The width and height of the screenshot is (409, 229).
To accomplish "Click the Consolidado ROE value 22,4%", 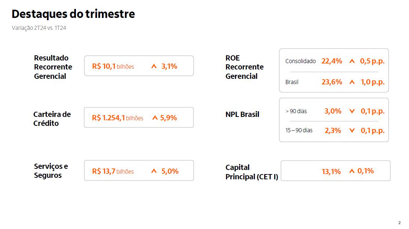I will pos(332,61).
